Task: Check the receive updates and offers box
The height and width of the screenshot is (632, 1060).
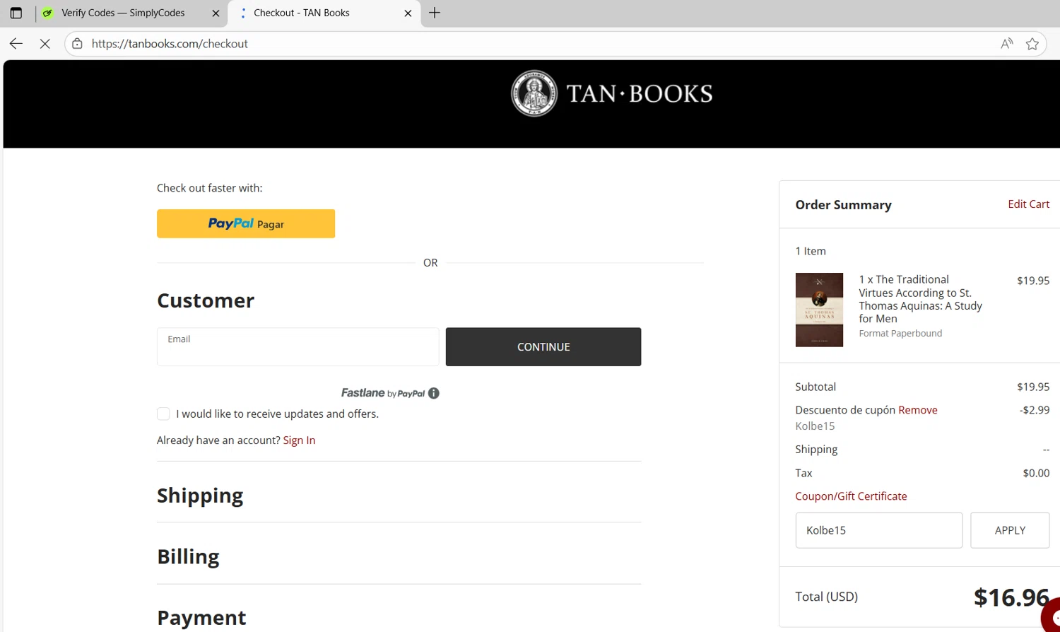Action: point(163,414)
